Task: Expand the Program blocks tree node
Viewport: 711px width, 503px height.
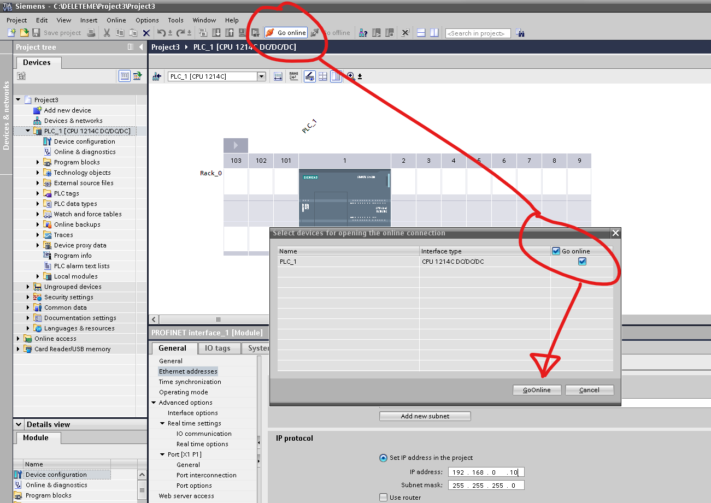Action: [38, 162]
